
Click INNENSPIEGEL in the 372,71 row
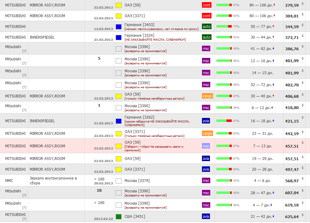[42, 37]
